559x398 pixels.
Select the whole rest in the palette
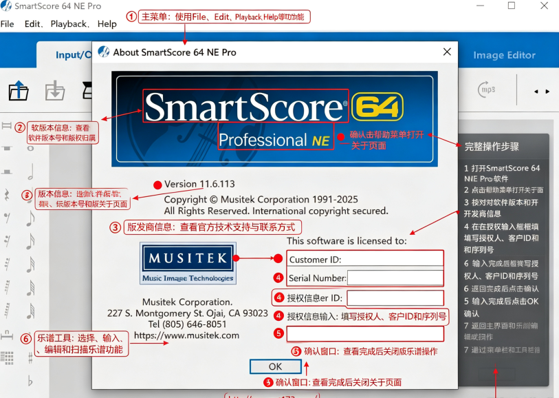tap(6, 148)
